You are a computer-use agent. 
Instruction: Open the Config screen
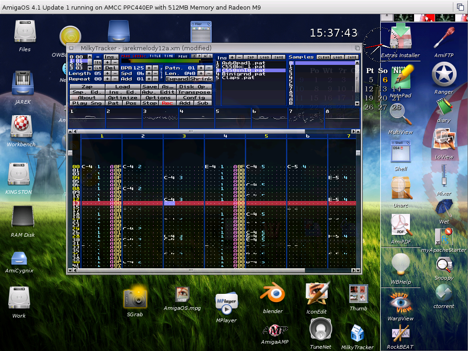pyautogui.click(x=194, y=98)
